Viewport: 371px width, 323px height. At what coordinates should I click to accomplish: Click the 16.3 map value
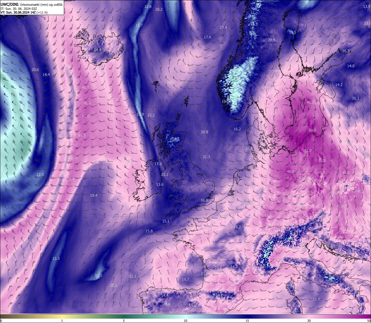346,51
